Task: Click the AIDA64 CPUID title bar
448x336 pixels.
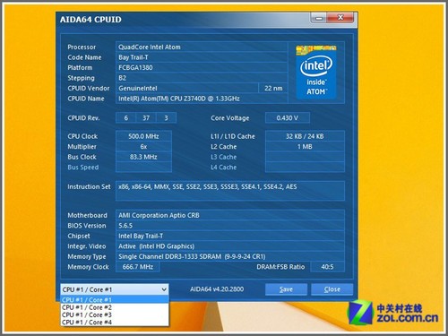Action: coord(183,20)
